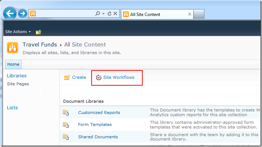Click the Travel Funds breadcrumb title
Screen dimensions: 262x147
pos(40,45)
